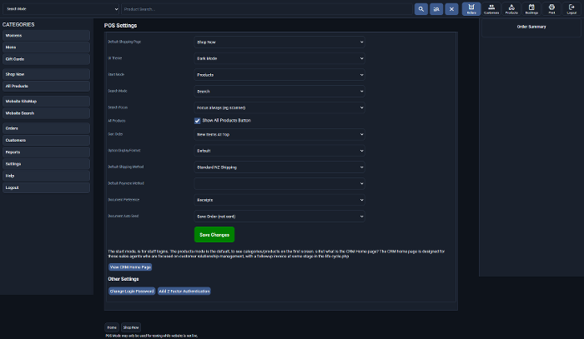Open Orders in the left sidebar

[46, 128]
